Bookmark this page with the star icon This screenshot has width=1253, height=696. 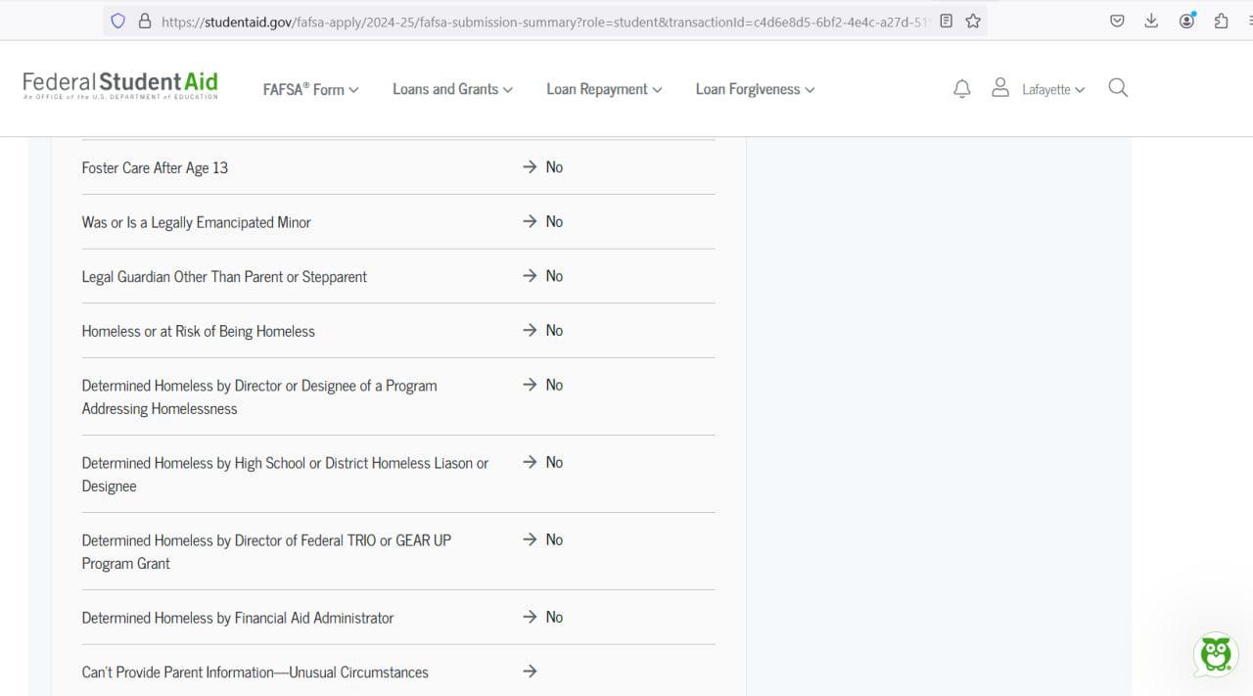pos(973,21)
